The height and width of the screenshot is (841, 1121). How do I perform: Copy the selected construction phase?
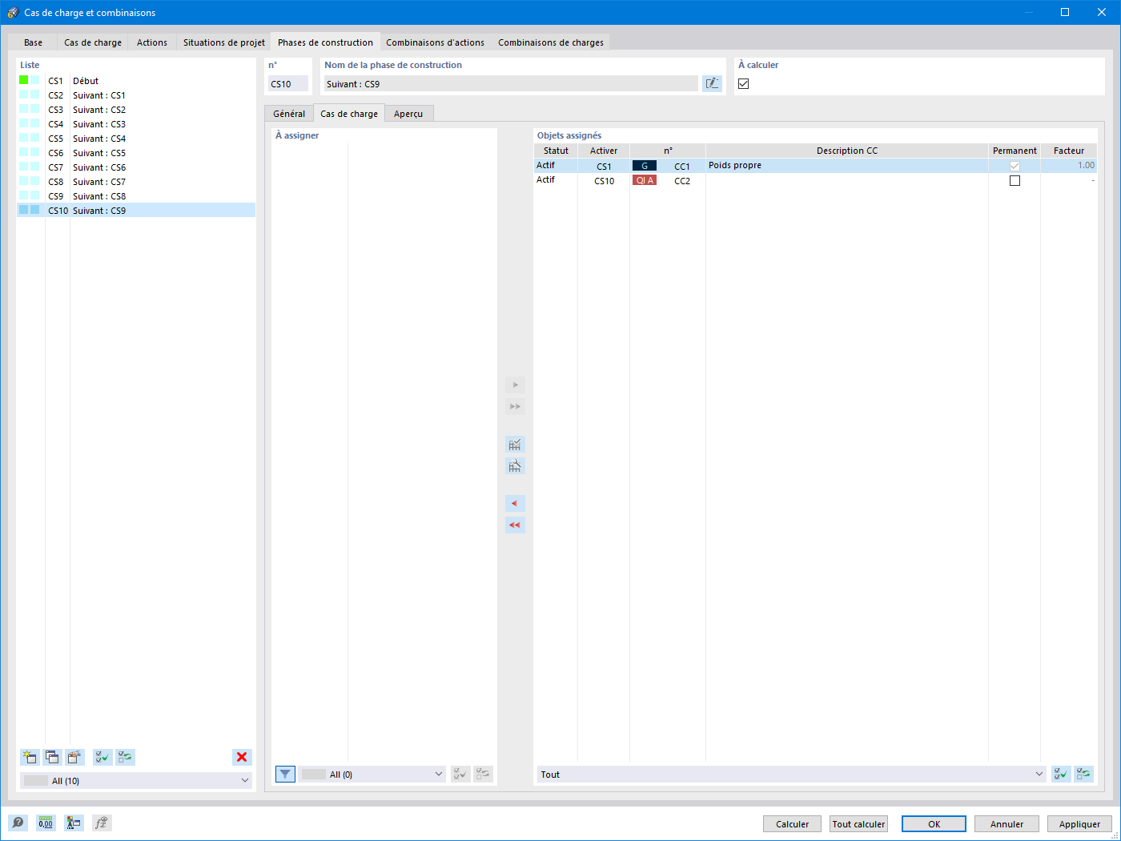click(x=52, y=757)
